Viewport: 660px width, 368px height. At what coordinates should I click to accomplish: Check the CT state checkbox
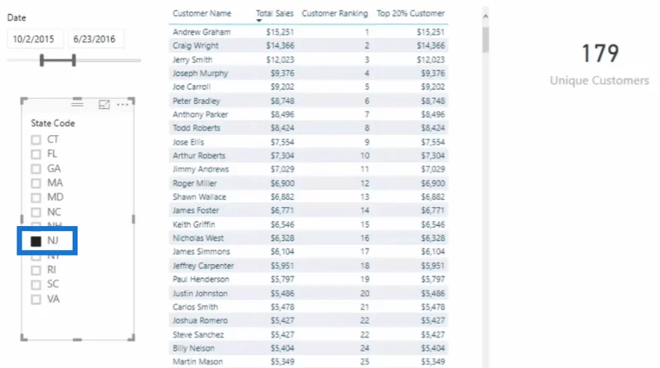36,139
